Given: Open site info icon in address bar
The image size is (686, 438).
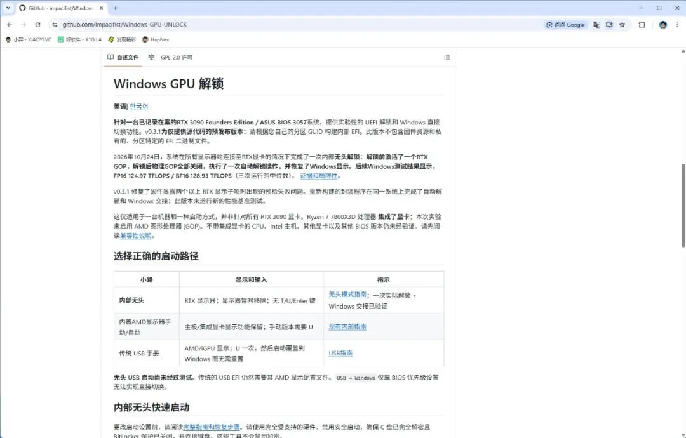Looking at the screenshot, I should pos(55,25).
